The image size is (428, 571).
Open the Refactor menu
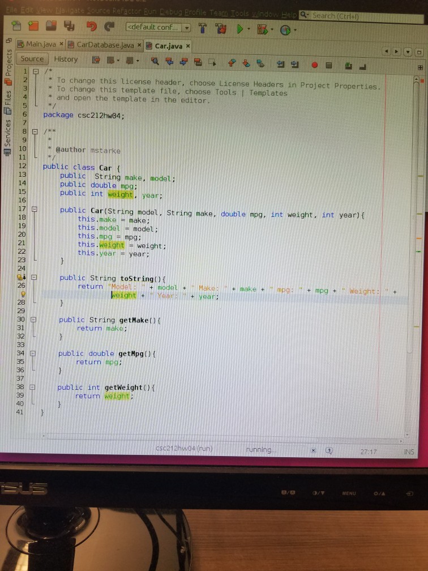(x=127, y=11)
